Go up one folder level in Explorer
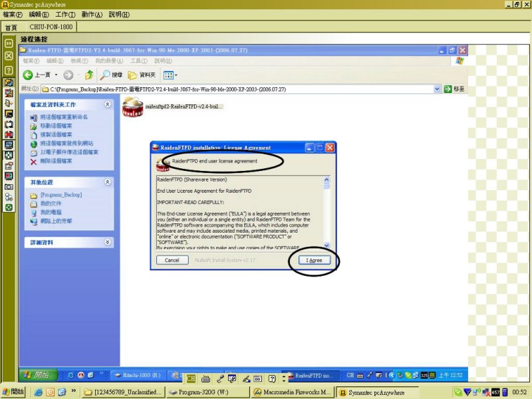Screen dimensions: 532x399 [x=89, y=75]
